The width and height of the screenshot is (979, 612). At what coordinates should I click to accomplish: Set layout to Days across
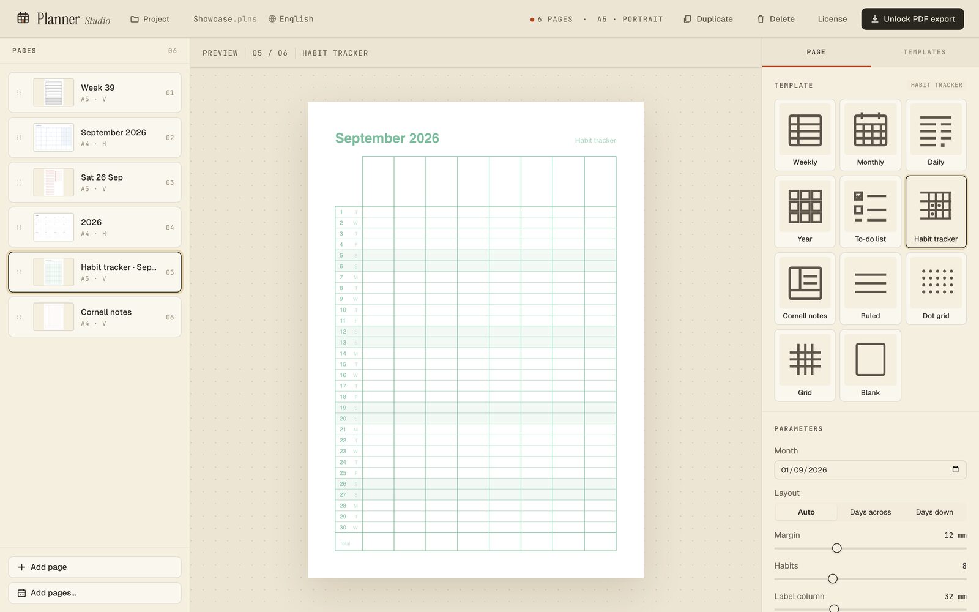[x=870, y=512]
